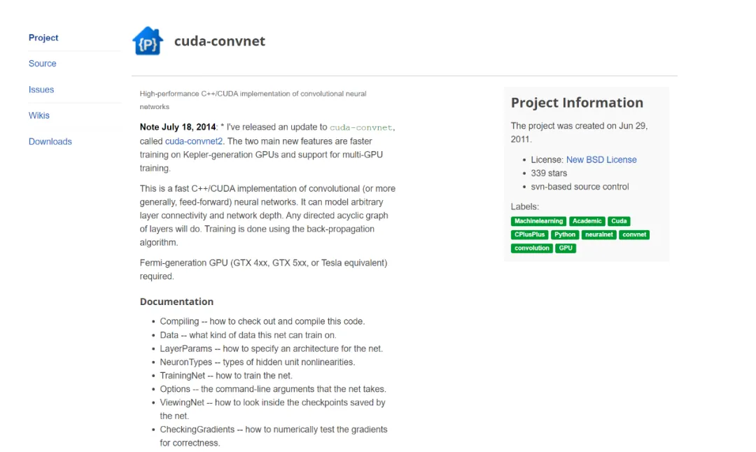
Task: Open the Issues sidebar section
Action: (41, 90)
